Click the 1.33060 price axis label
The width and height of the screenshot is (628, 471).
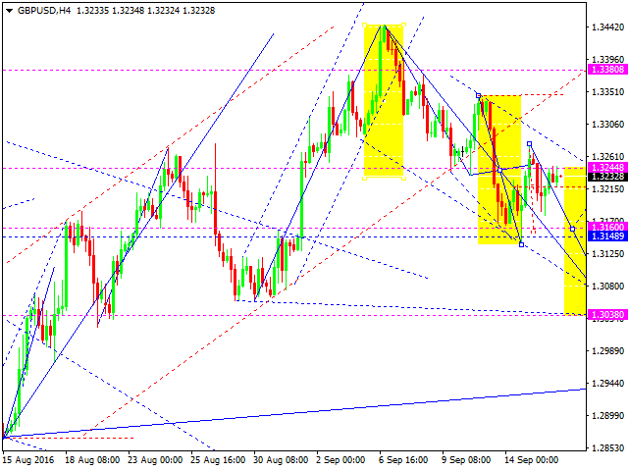(x=607, y=125)
